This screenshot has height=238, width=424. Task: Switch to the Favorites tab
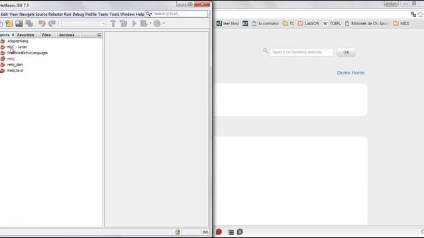(x=26, y=35)
